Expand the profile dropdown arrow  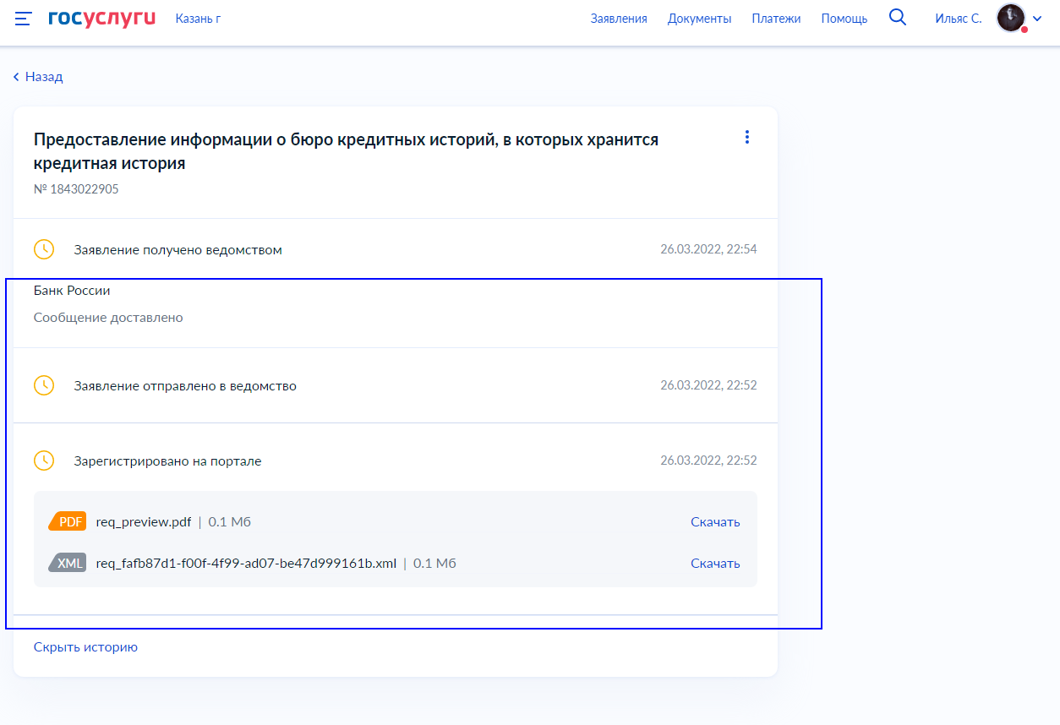(1038, 19)
